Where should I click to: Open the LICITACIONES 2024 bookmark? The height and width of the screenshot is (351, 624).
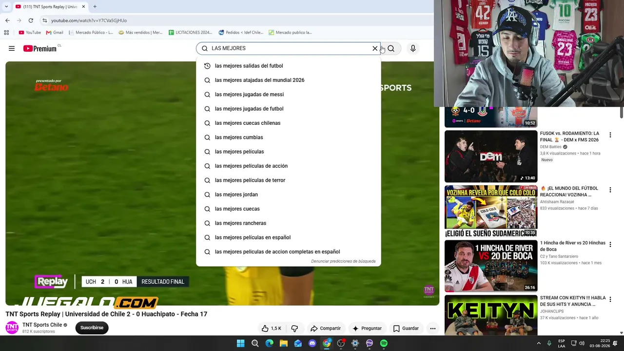click(x=191, y=33)
